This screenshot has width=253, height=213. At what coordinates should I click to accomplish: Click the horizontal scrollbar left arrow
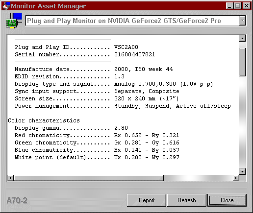[10, 178]
